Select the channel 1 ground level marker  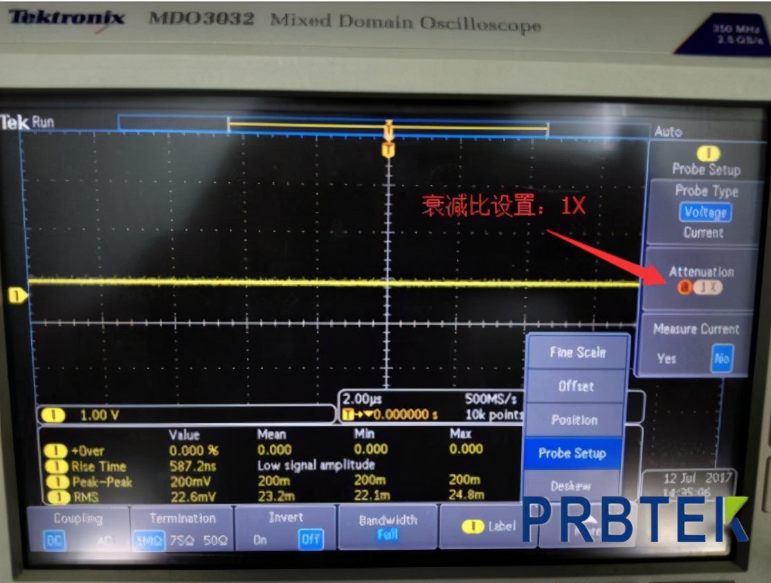point(18,296)
